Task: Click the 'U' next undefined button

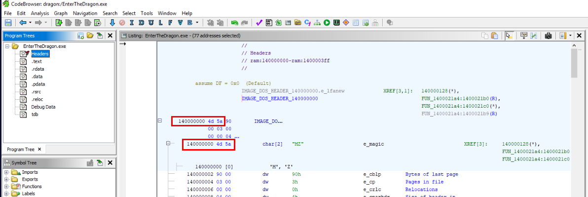Action: [151, 23]
